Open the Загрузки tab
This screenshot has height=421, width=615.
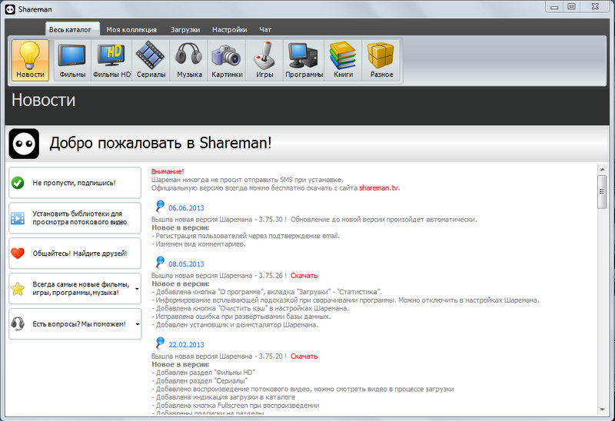pos(185,29)
